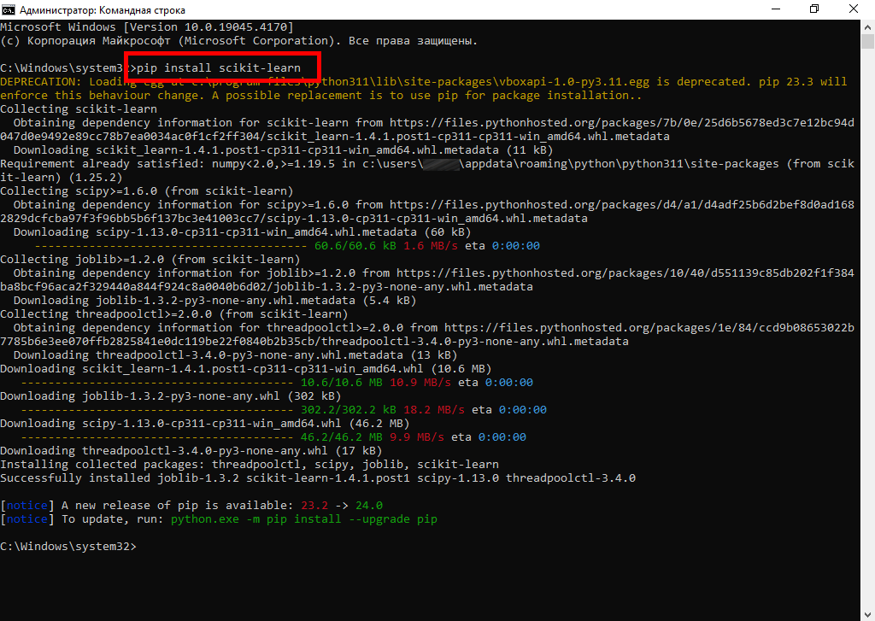Maximize the Command Prompt window

pos(813,9)
